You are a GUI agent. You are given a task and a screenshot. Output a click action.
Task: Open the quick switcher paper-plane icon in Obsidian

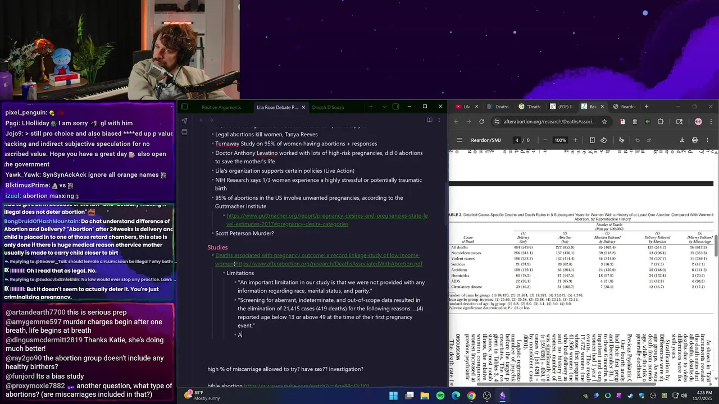pos(184,120)
